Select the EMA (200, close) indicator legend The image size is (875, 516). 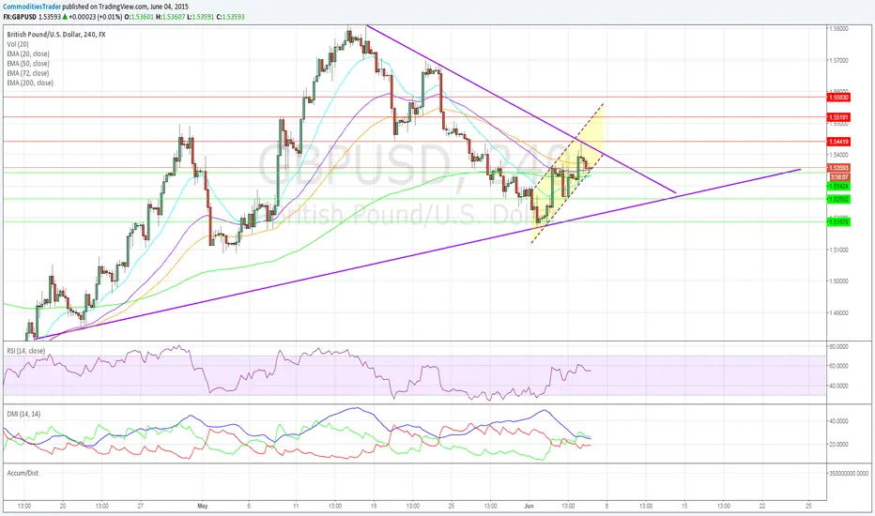30,83
